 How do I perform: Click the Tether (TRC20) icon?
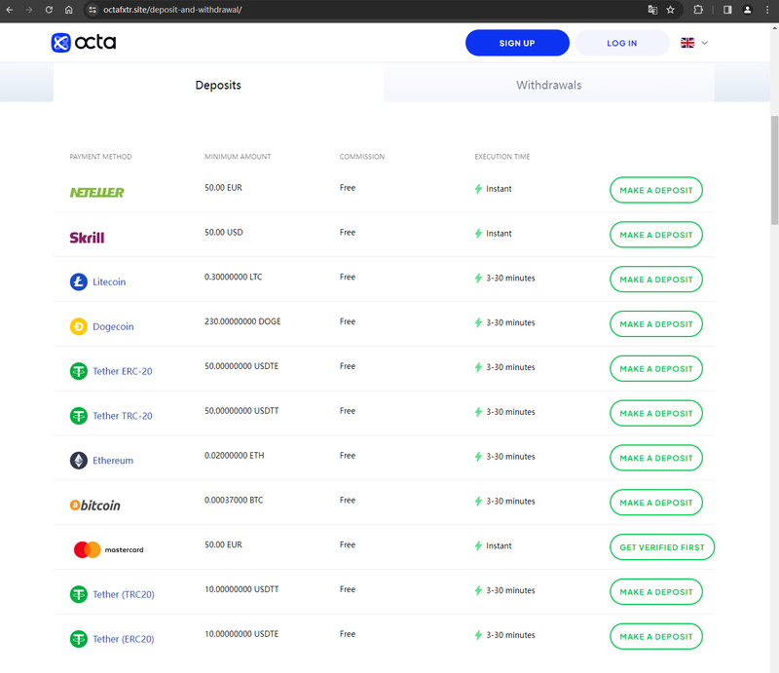[79, 594]
